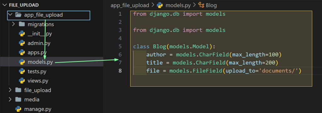Expand the file_upload folder chevron
Screen dimensions: 322x113
[x=10, y=90]
